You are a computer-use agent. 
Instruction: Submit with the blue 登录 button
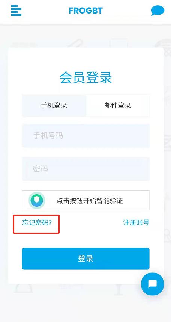click(x=86, y=259)
